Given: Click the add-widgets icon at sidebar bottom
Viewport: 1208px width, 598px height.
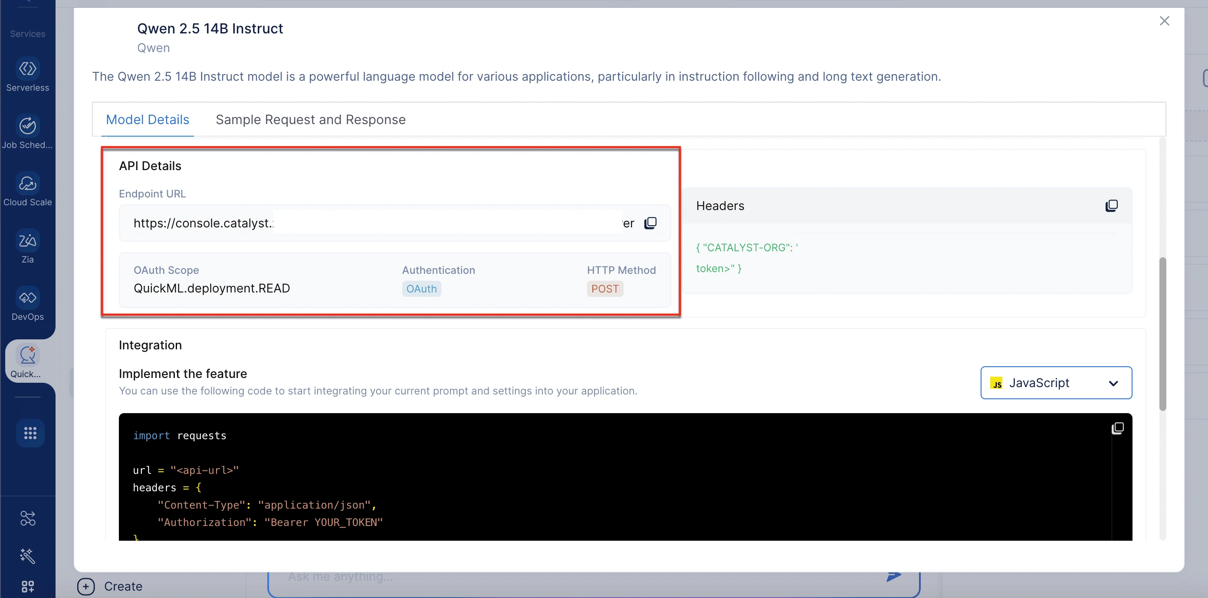Looking at the screenshot, I should [28, 586].
